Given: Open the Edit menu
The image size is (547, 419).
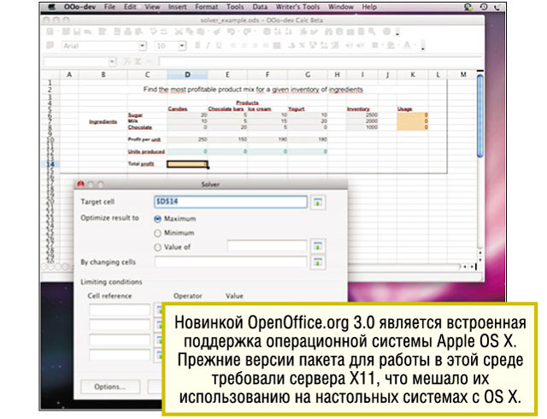Looking at the screenshot, I should [x=130, y=7].
